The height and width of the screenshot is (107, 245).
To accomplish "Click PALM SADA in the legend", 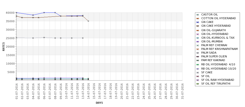I will 206,53.
